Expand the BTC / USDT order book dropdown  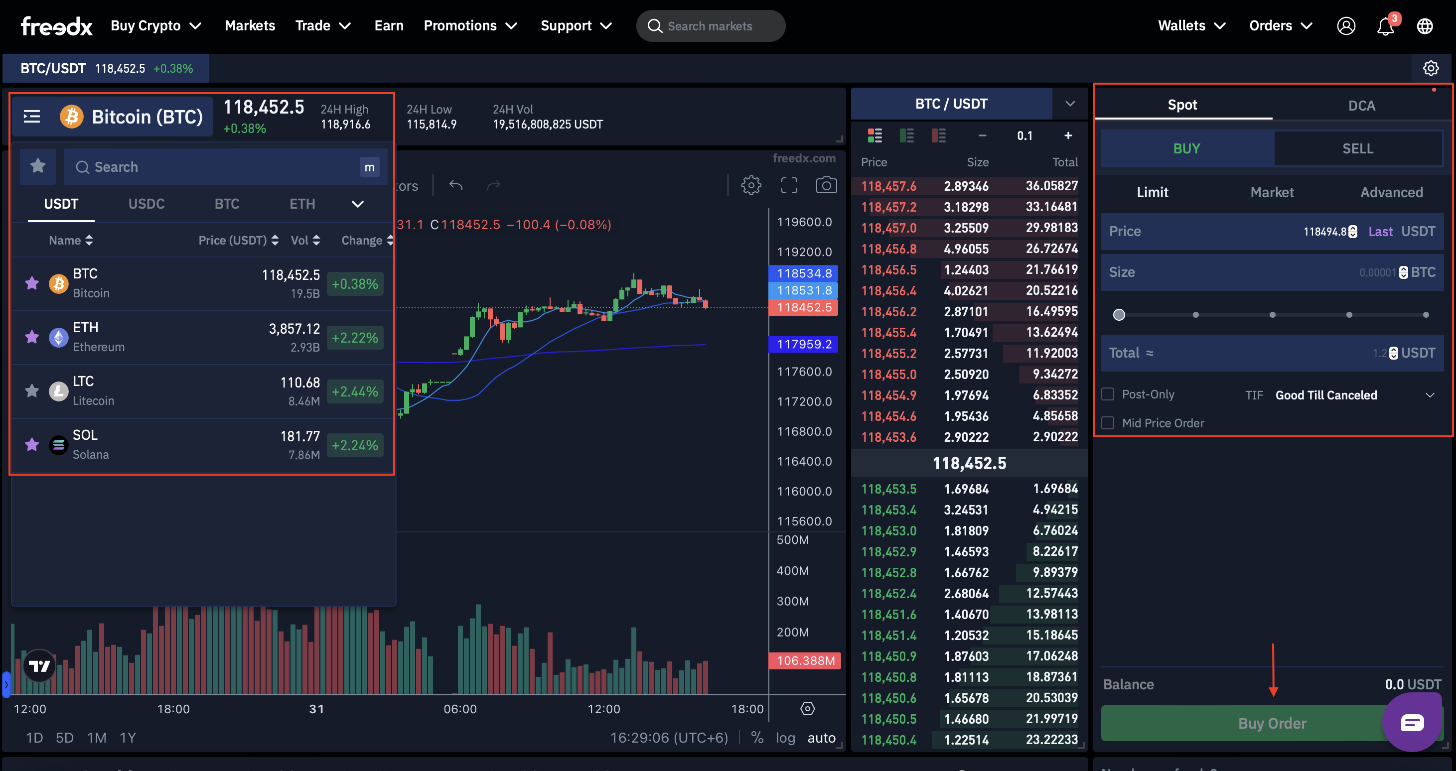click(1069, 104)
